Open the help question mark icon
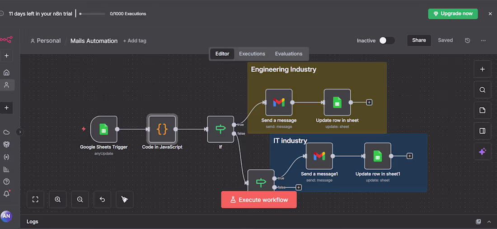 pyautogui.click(x=6, y=182)
